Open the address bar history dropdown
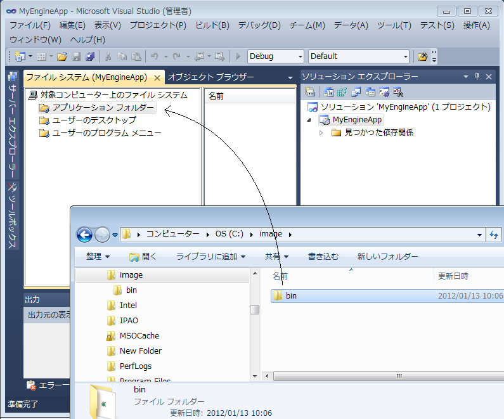504x419 pixels. (479, 235)
